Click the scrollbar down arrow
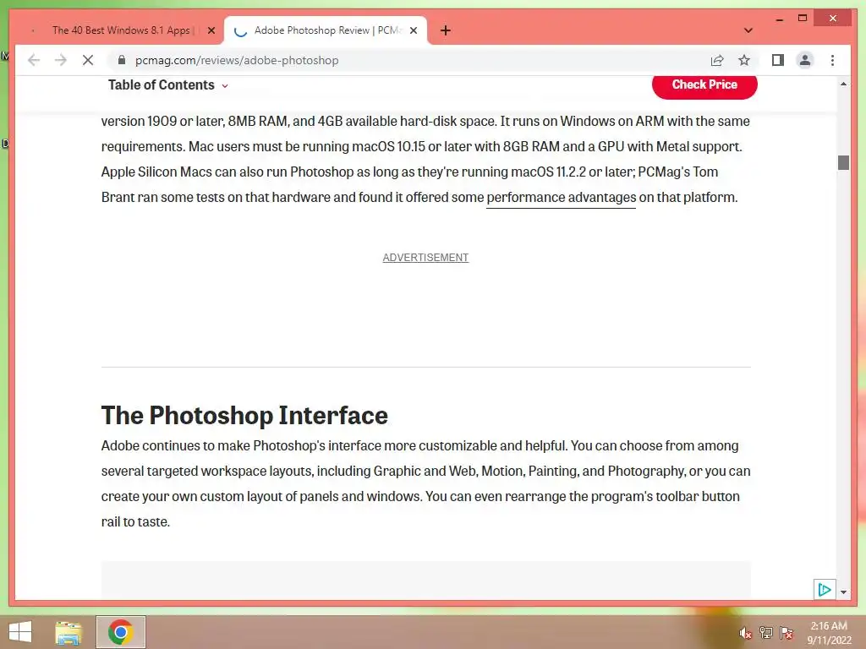The image size is (866, 649). (x=843, y=592)
